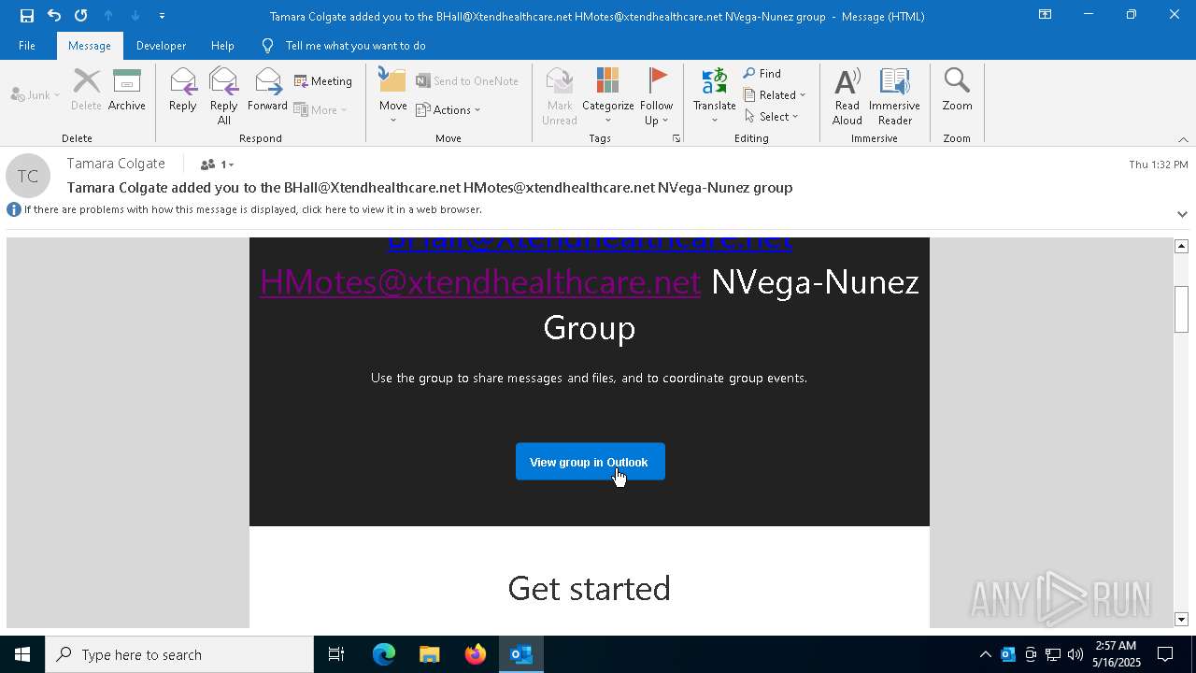Open the Move to folder dropdown

coord(392,96)
